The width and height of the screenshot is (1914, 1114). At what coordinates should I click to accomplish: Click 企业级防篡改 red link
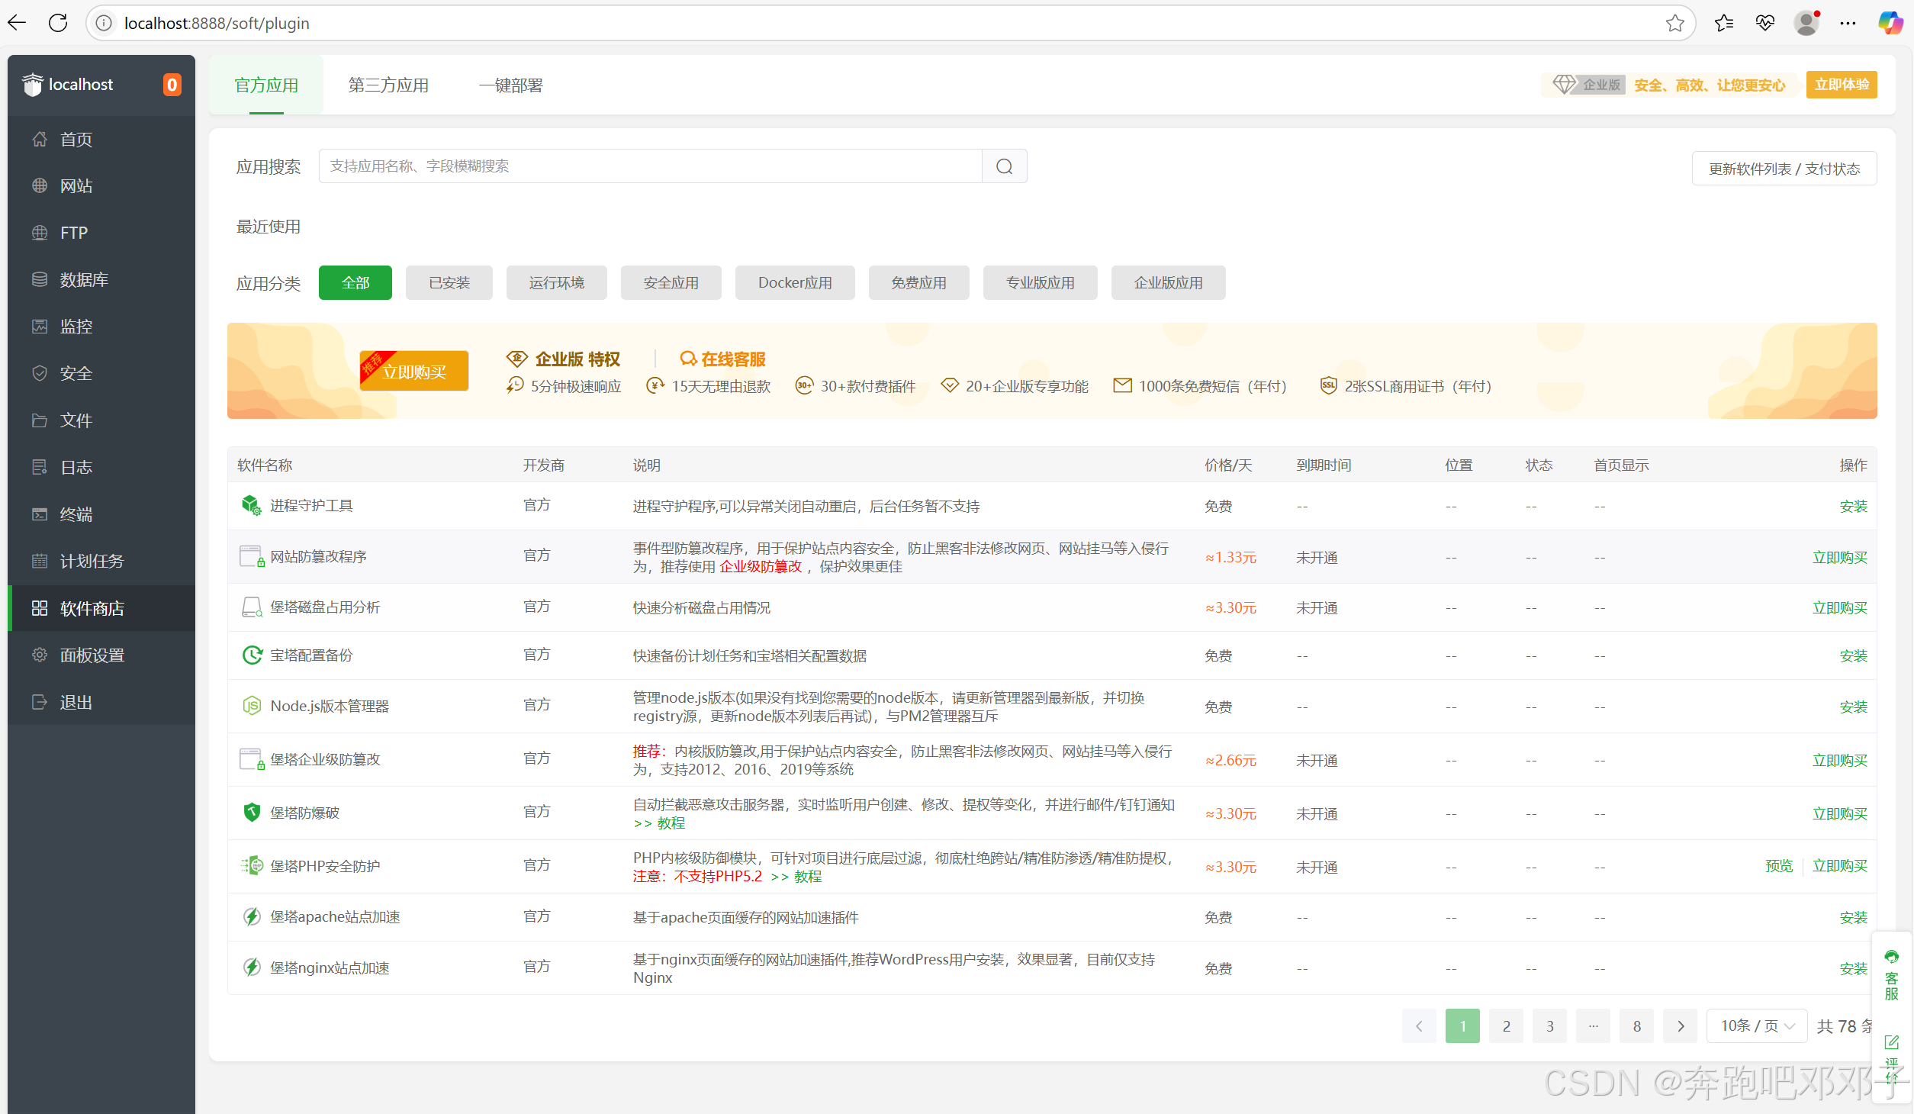pos(761,566)
